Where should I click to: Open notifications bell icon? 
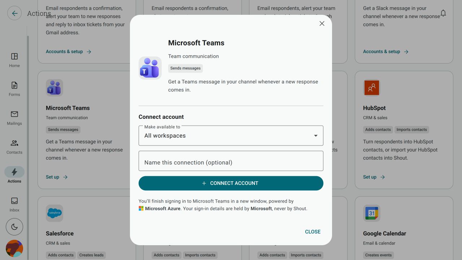[443, 13]
